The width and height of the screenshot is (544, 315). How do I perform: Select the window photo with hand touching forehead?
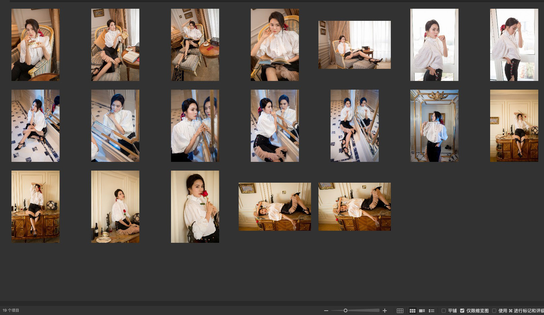pyautogui.click(x=514, y=45)
